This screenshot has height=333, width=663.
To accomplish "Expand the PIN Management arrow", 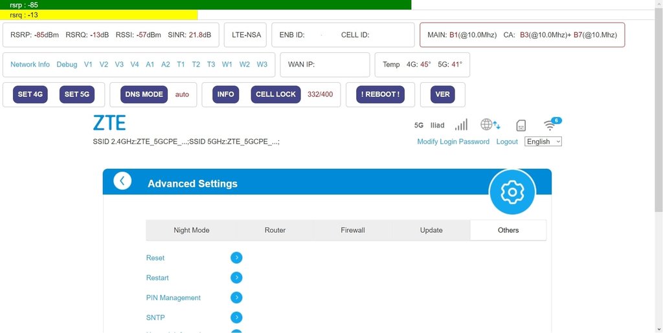I will coord(236,298).
